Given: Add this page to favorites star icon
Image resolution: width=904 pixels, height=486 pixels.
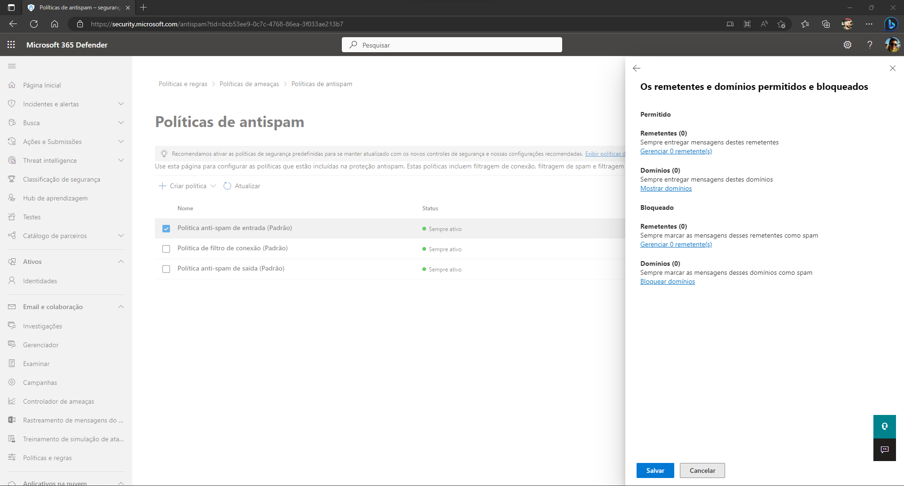Looking at the screenshot, I should pyautogui.click(x=782, y=24).
